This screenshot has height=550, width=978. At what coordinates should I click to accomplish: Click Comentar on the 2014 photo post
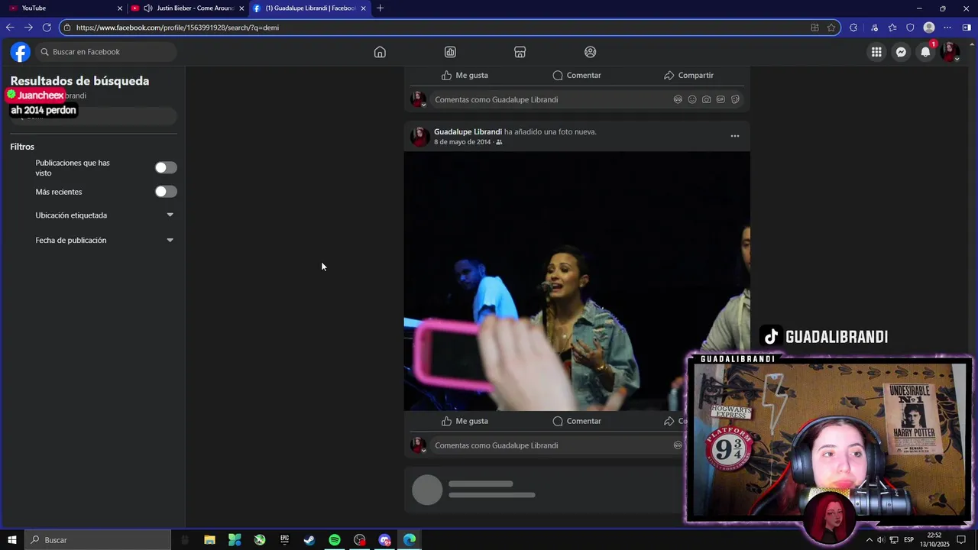click(x=577, y=421)
